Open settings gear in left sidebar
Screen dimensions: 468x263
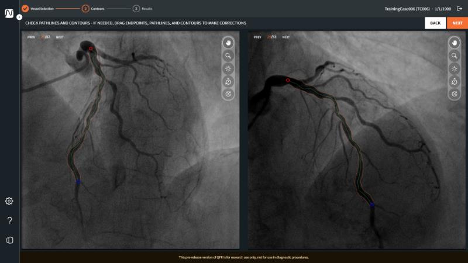[x=9, y=201]
